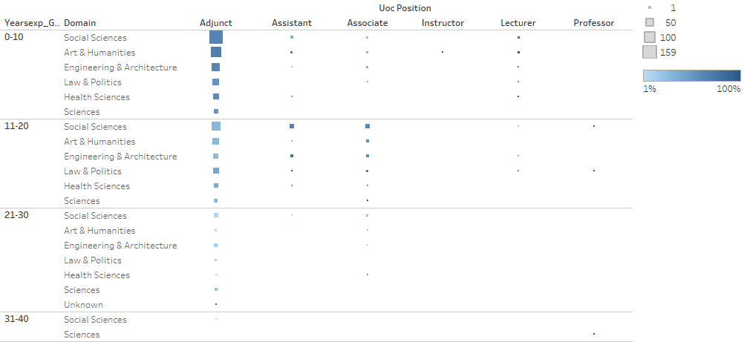Click the size legend square labeled 50

coord(650,22)
